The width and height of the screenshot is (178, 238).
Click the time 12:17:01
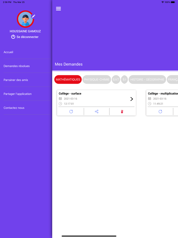69,104
